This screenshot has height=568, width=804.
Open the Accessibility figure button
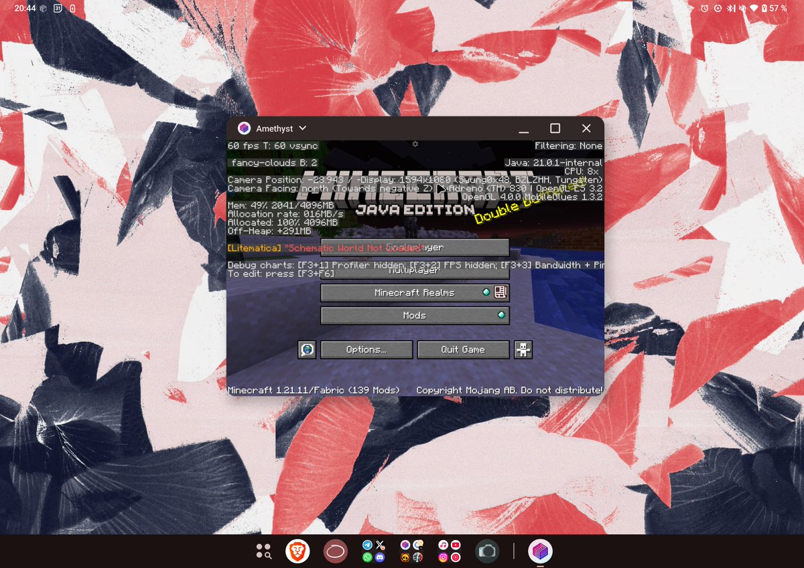[x=523, y=349]
